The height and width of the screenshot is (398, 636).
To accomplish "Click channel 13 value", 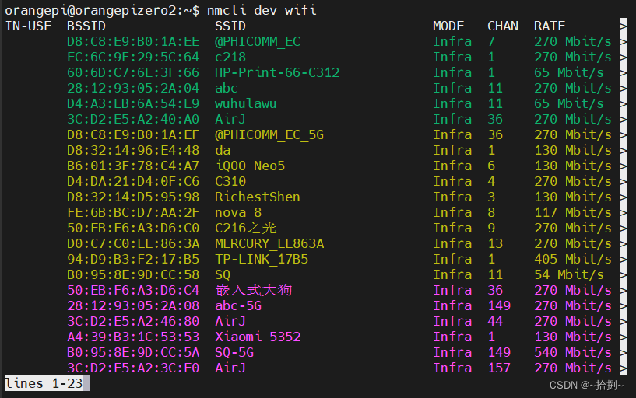I will 495,244.
